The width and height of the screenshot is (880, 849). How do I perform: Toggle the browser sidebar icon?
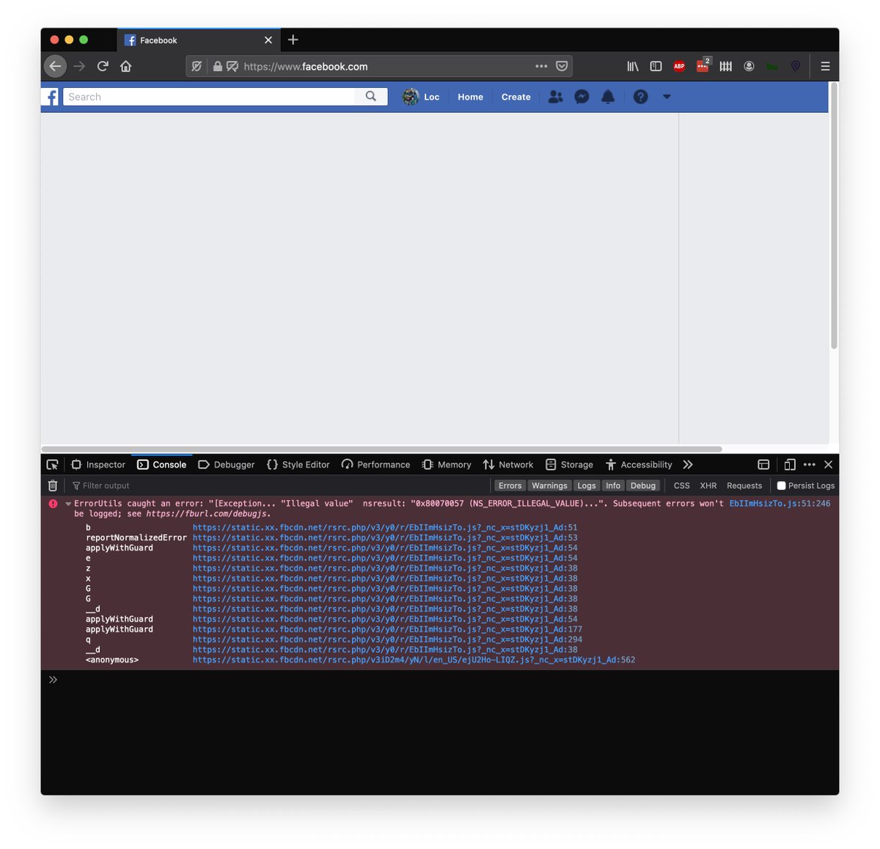656,66
